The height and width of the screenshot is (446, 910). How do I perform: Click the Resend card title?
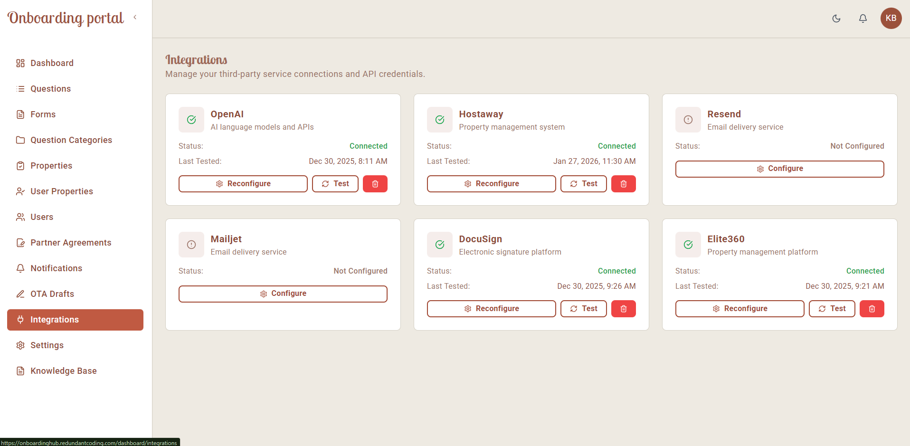pos(724,114)
